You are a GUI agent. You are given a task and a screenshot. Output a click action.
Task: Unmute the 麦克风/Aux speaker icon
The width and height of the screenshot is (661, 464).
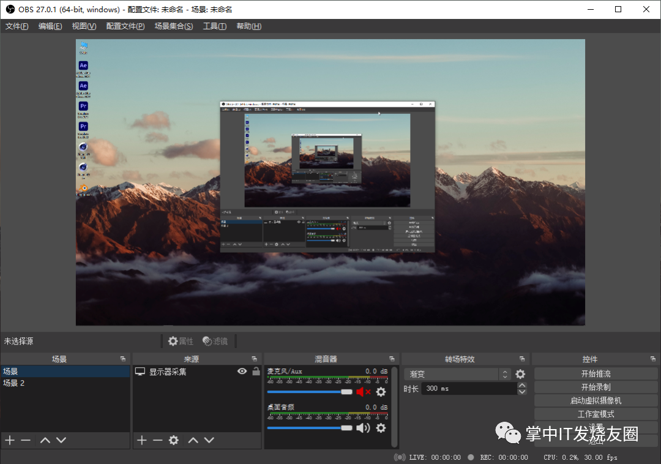(x=363, y=392)
